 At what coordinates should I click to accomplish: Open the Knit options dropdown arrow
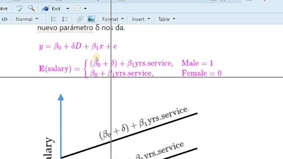click(x=68, y=8)
